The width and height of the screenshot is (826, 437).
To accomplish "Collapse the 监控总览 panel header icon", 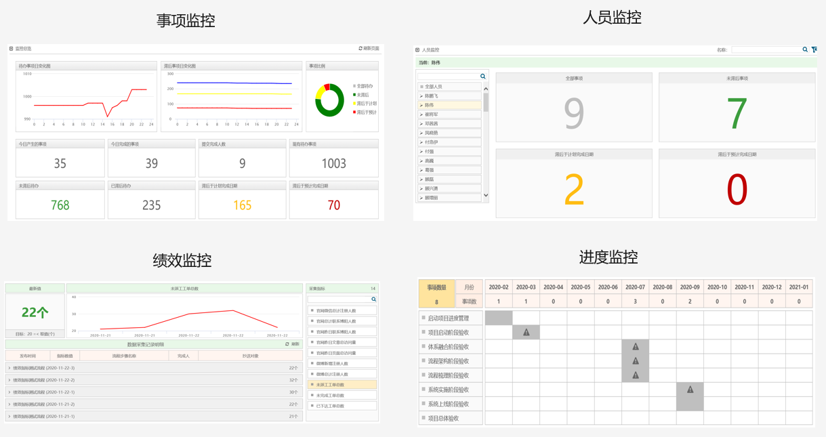I will [x=12, y=49].
